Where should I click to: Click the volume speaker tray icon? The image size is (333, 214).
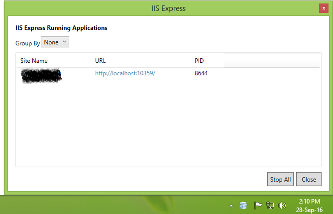click(x=282, y=205)
